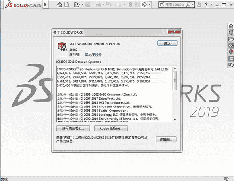Click the status bar icon at bottom right

(x=226, y=179)
